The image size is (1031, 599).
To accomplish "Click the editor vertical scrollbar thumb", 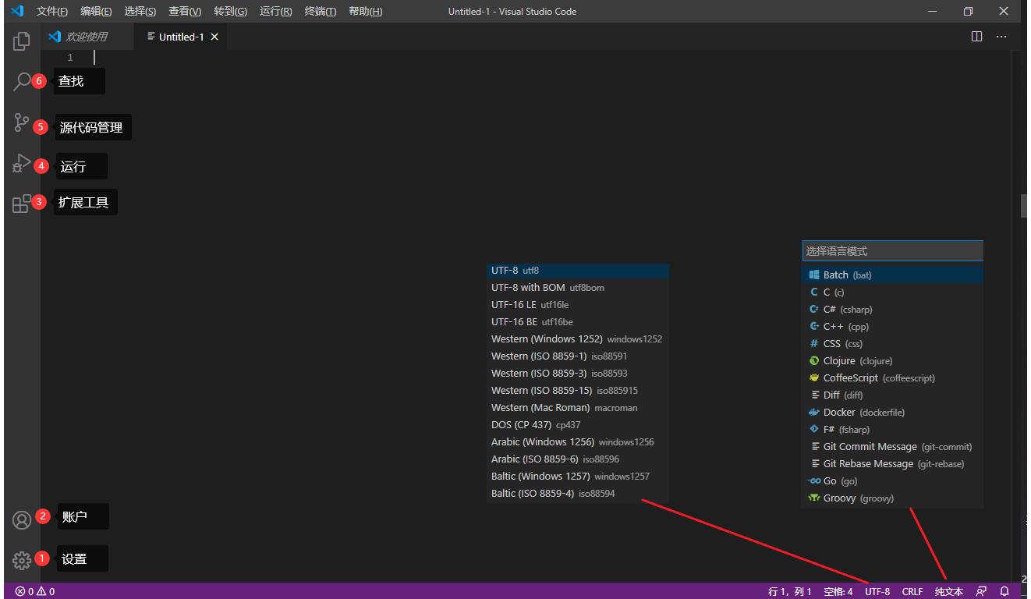I will (1024, 205).
